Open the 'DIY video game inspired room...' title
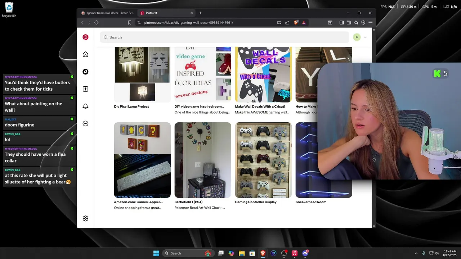 coord(199,106)
